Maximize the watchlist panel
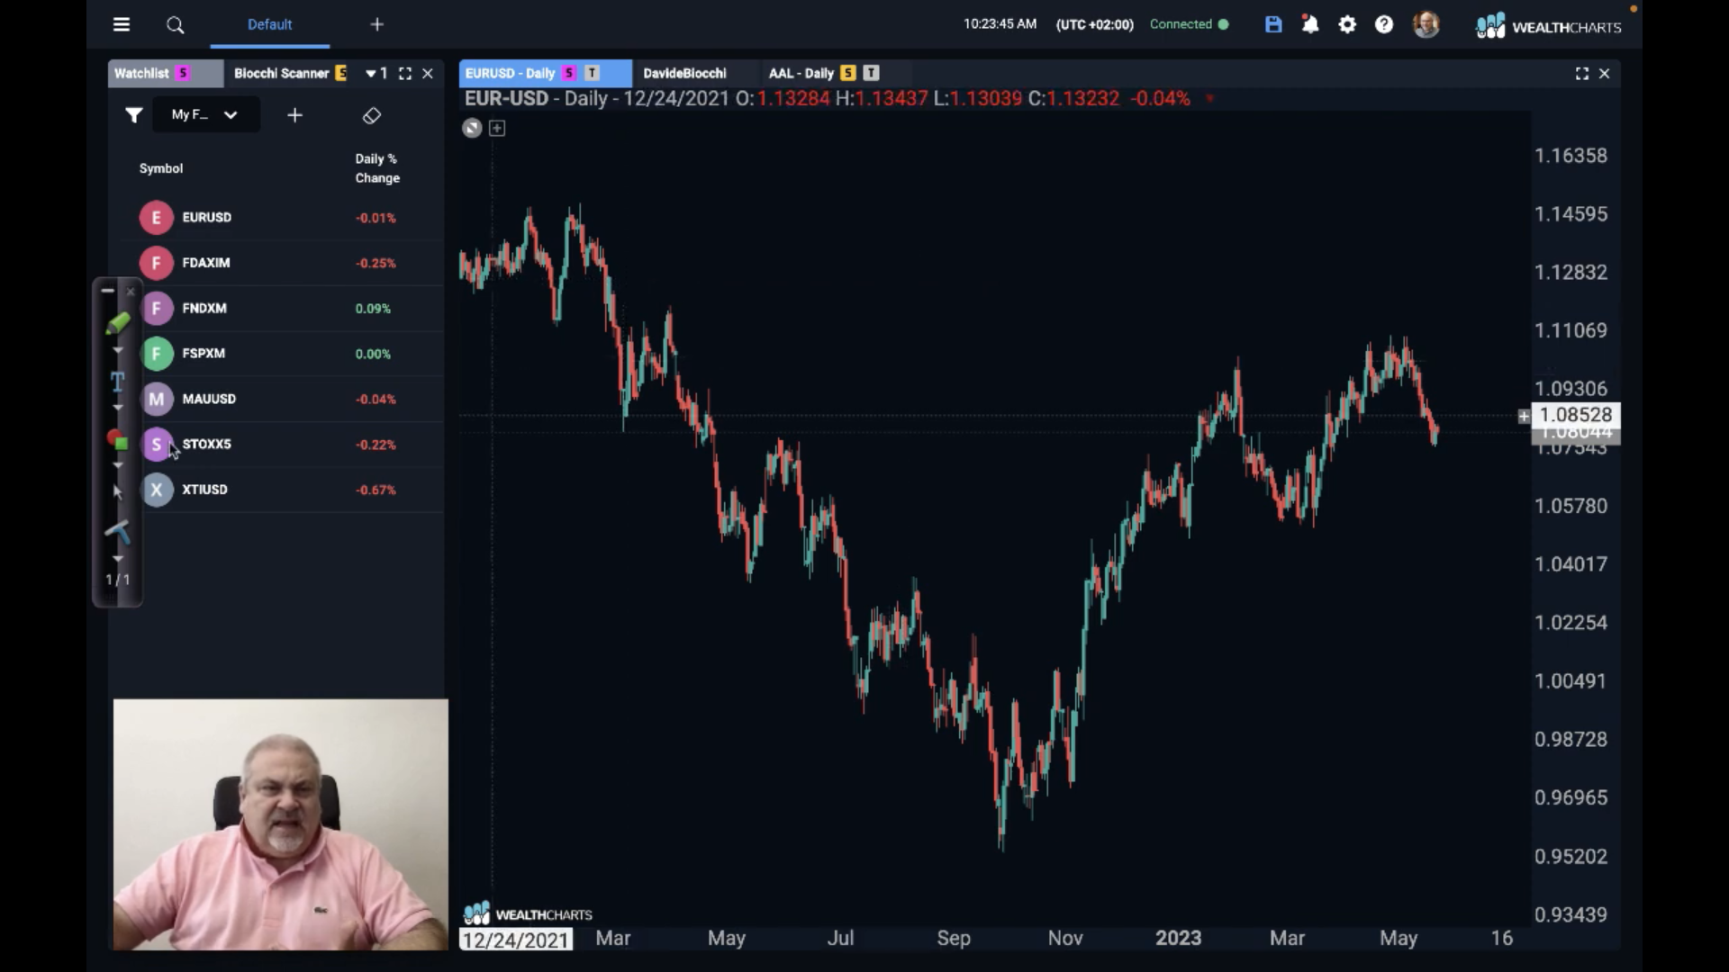The height and width of the screenshot is (972, 1729). (405, 74)
